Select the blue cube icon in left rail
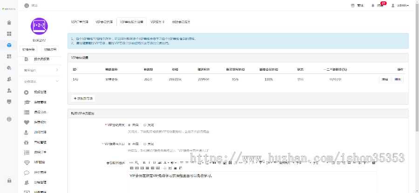 coord(9,45)
